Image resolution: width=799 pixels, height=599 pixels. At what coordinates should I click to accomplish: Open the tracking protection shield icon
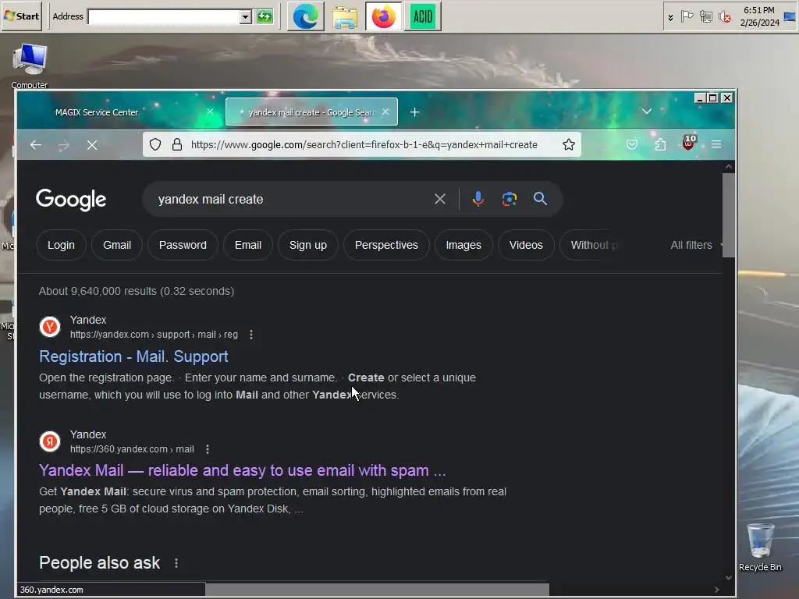(155, 144)
